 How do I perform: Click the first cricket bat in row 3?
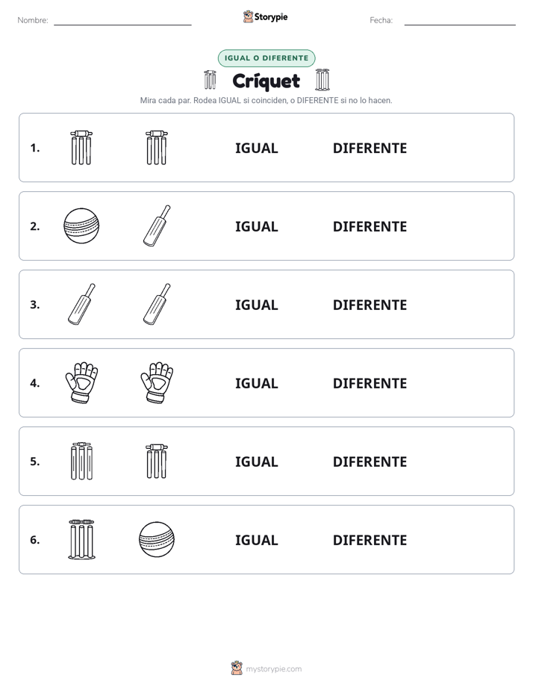click(81, 304)
